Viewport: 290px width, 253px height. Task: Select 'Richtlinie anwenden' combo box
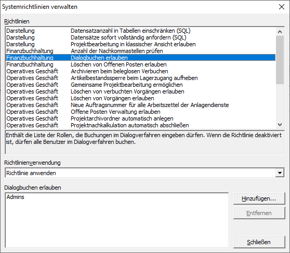click(144, 173)
